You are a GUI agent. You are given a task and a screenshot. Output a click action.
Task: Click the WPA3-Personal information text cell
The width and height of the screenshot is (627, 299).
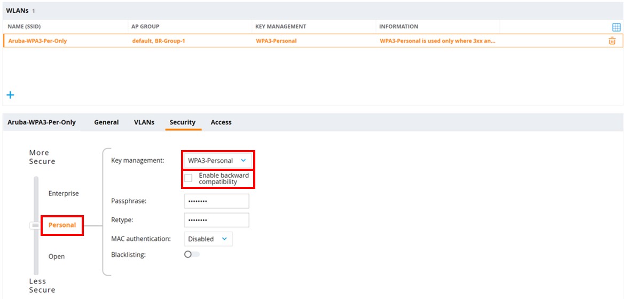tap(438, 41)
